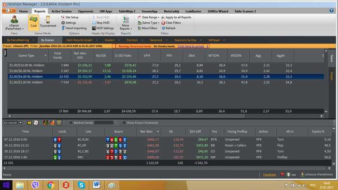Select the Cash game mode icon
338x190 pixels.
pos(33,22)
